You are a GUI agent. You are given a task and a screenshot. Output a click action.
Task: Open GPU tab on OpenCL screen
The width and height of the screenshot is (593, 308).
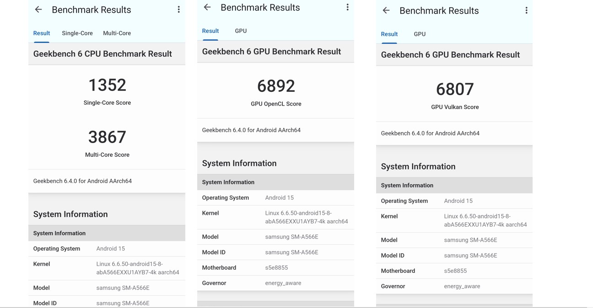[241, 31]
